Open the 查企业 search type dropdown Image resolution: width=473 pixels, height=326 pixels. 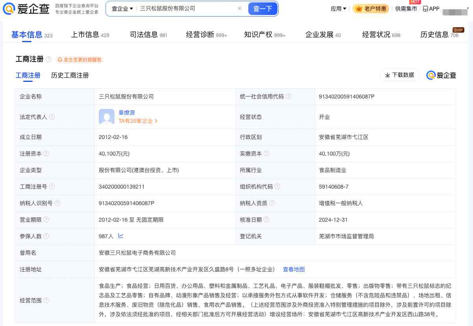coord(122,9)
